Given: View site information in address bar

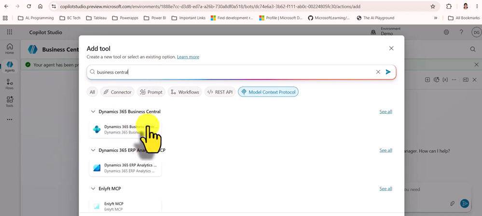Looking at the screenshot, I should 54,6.
